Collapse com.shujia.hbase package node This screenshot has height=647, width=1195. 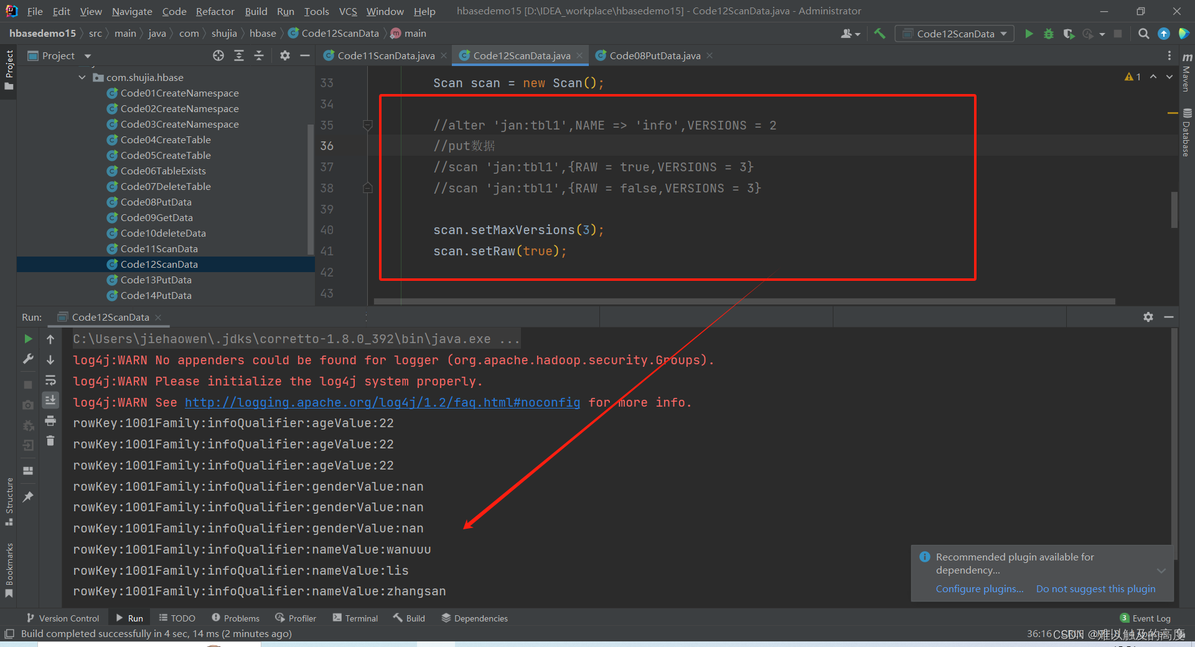[x=82, y=77]
